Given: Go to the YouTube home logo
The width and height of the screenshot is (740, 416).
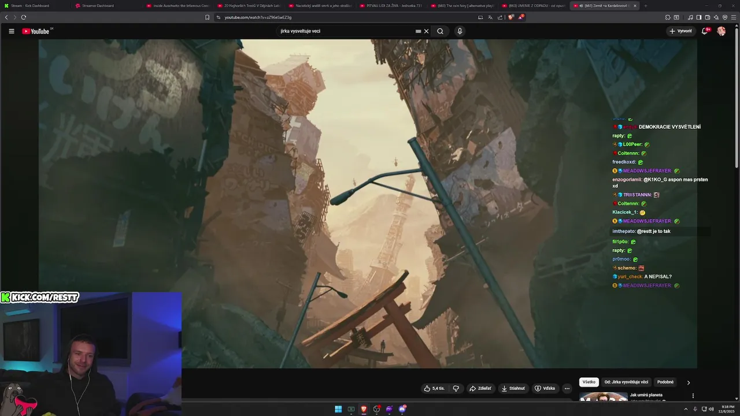Looking at the screenshot, I should click(x=36, y=31).
